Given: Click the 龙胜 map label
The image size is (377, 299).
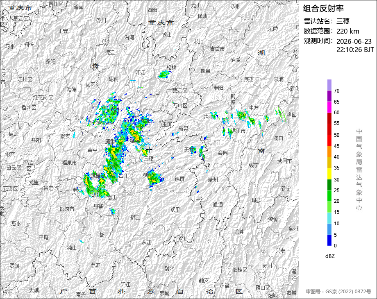Looking at the screenshot, I should click(x=239, y=232).
